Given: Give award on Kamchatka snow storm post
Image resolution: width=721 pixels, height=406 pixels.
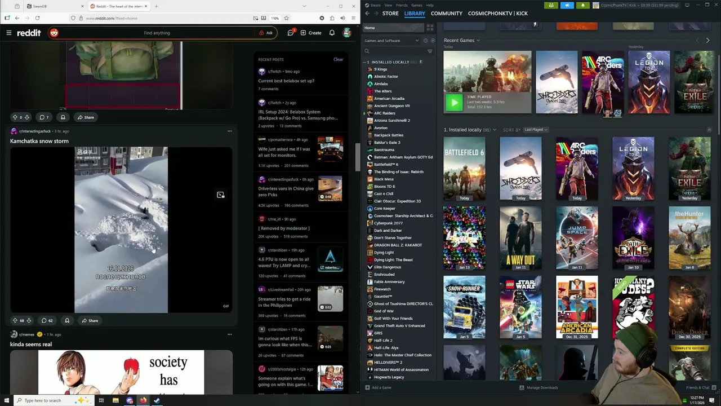Looking at the screenshot, I should pyautogui.click(x=67, y=320).
